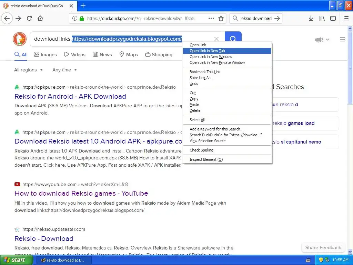
Task: Select Save Link As
Action: click(227, 78)
